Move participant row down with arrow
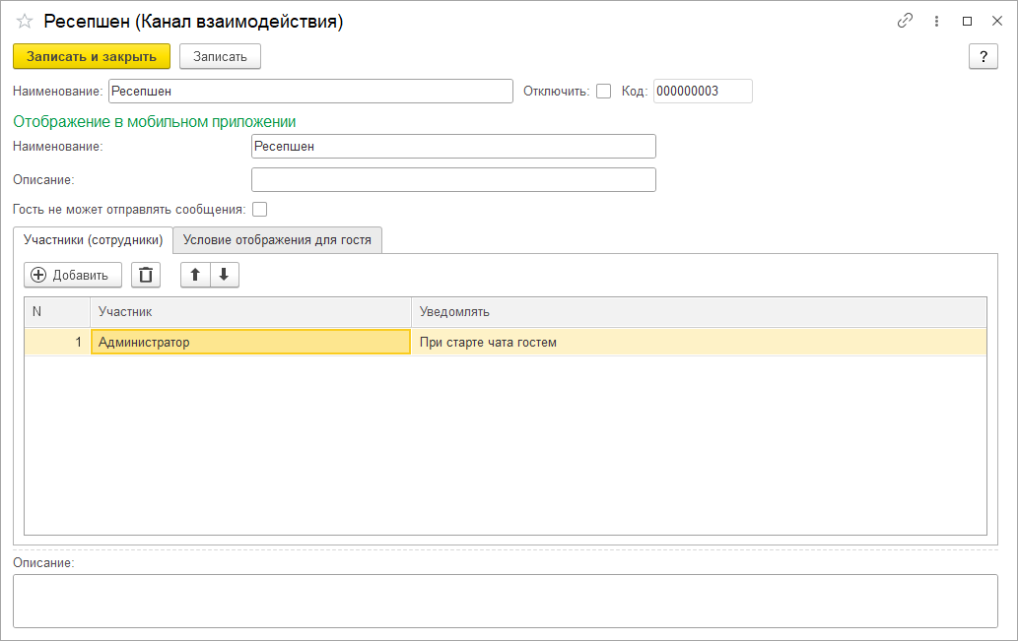Screen dimensions: 1018x641 point(224,275)
